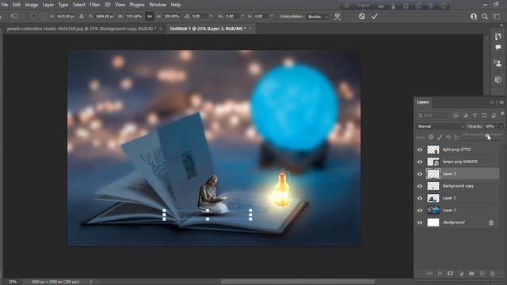The height and width of the screenshot is (285, 507).
Task: Open the layer filter kind dropdown
Action: pos(433,116)
